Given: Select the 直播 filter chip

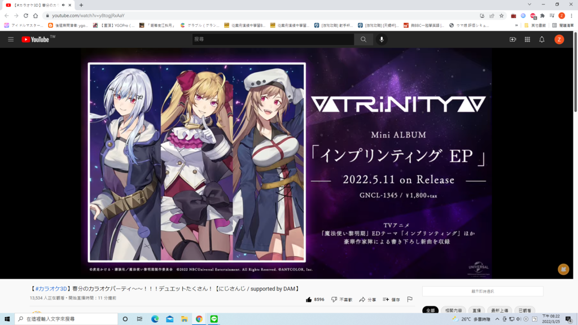Looking at the screenshot, I should click(476, 310).
